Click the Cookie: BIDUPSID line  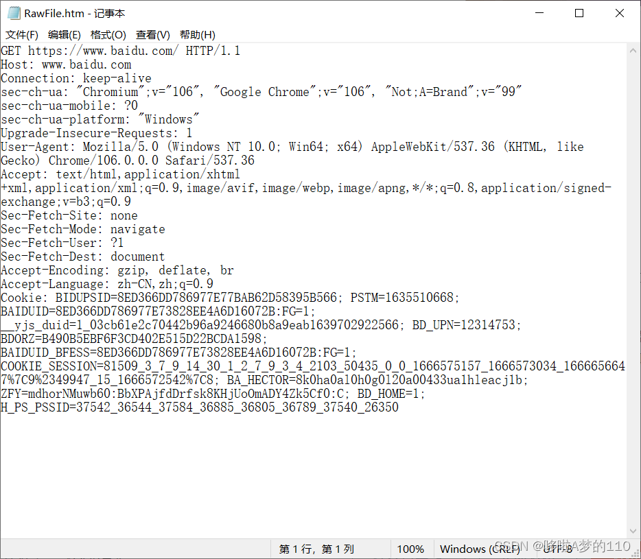click(230, 298)
